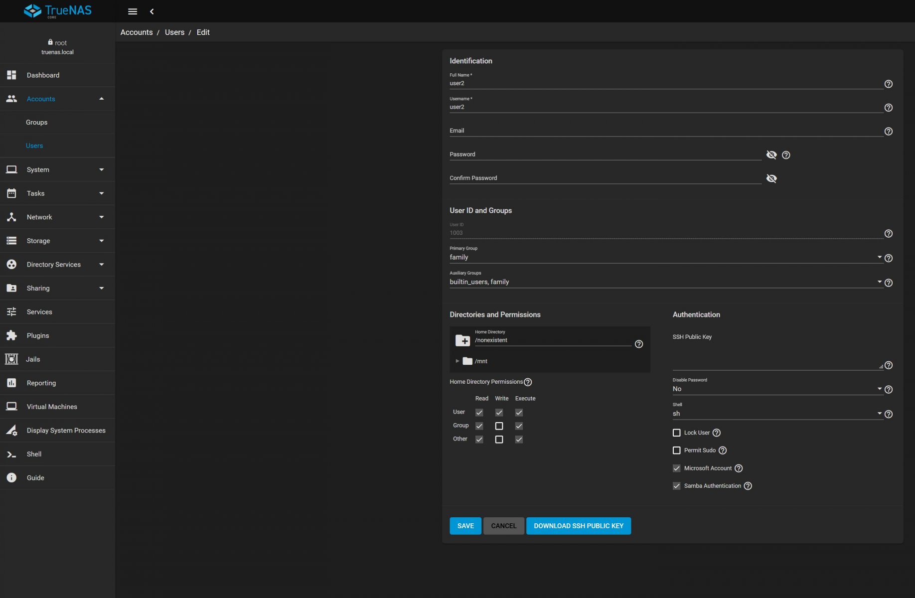This screenshot has width=915, height=598.
Task: Open the Guide sidebar link
Action: point(57,478)
